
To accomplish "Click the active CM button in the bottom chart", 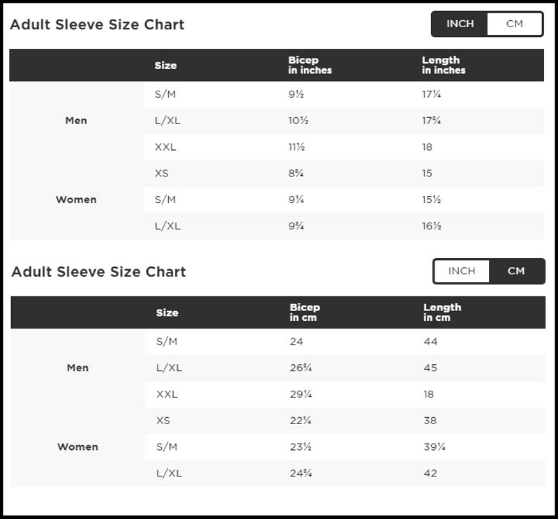I will tap(516, 271).
